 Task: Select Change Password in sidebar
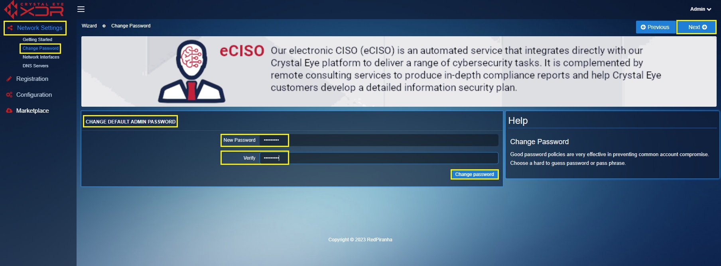click(x=41, y=48)
